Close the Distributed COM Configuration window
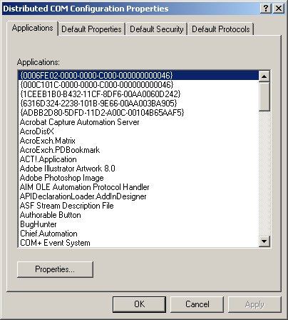 [279, 9]
